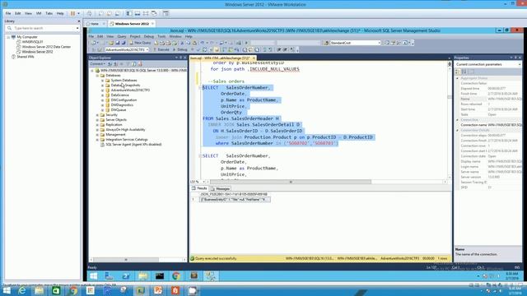Click the VMware Unity mode icon
The image size is (527, 296).
(154, 13)
